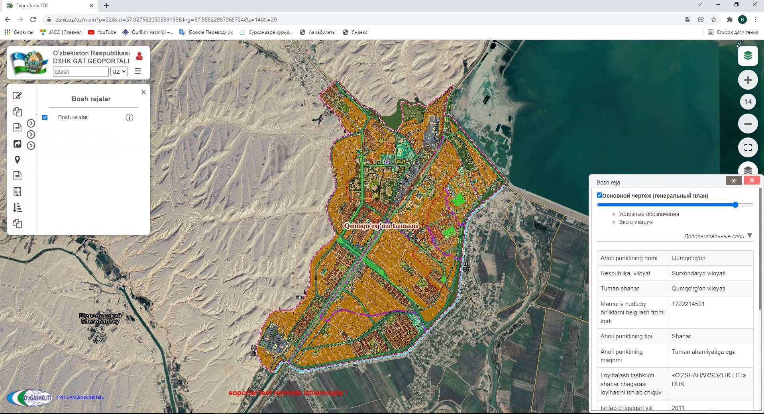Select the Surxondaryo viloyati cell

click(711, 273)
